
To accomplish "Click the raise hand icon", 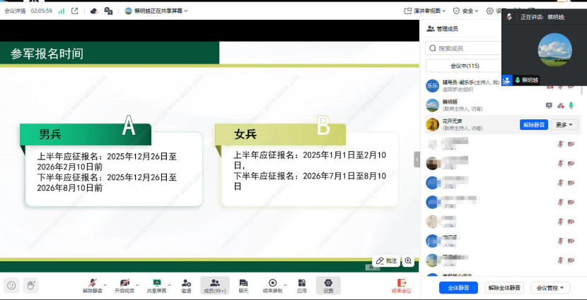I will (30, 285).
